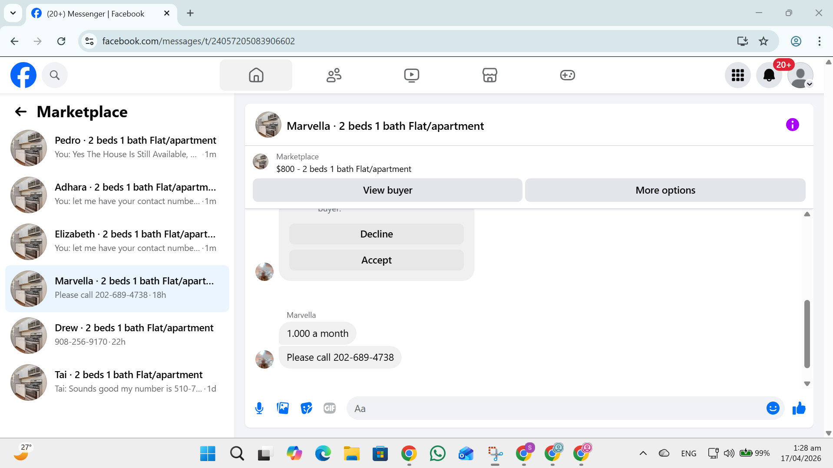This screenshot has width=833, height=468.
Task: Open the tab search dropdown
Action: [x=13, y=13]
